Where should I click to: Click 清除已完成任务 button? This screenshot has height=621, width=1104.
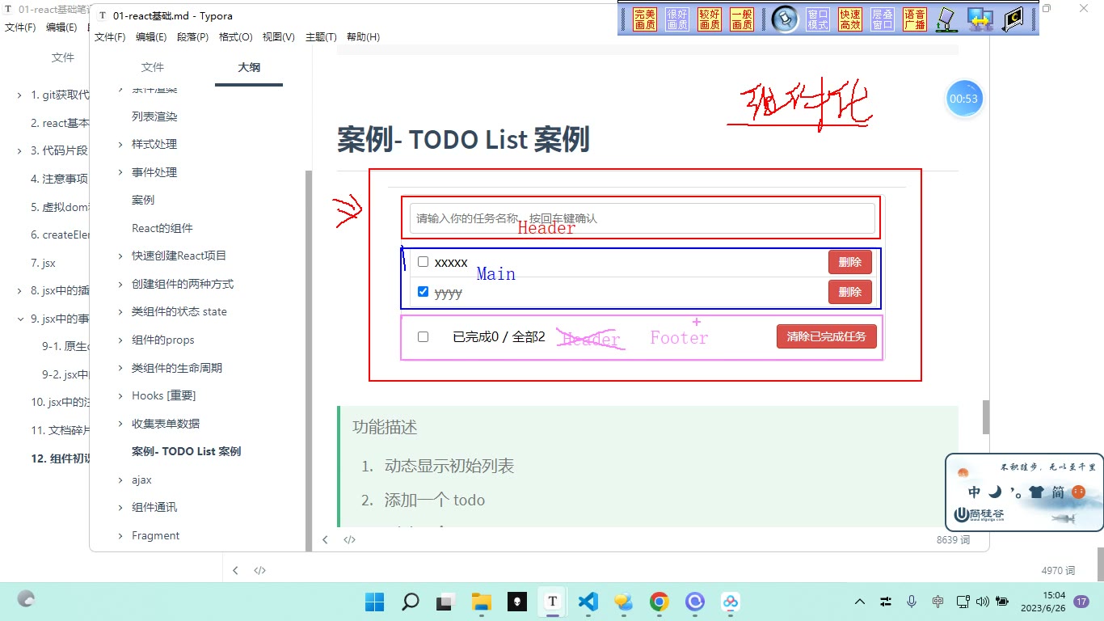(827, 336)
